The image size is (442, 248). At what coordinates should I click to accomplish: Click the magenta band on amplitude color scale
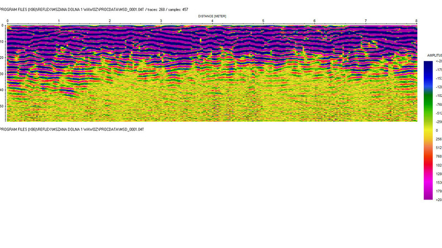click(429, 179)
